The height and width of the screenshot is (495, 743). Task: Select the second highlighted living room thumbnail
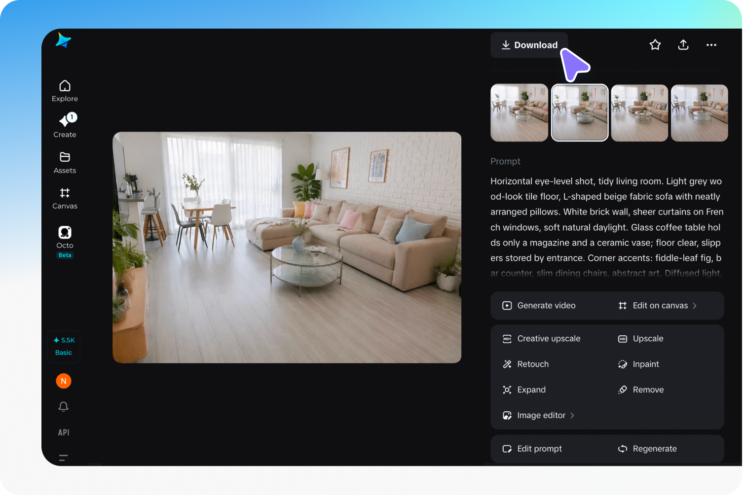(580, 113)
